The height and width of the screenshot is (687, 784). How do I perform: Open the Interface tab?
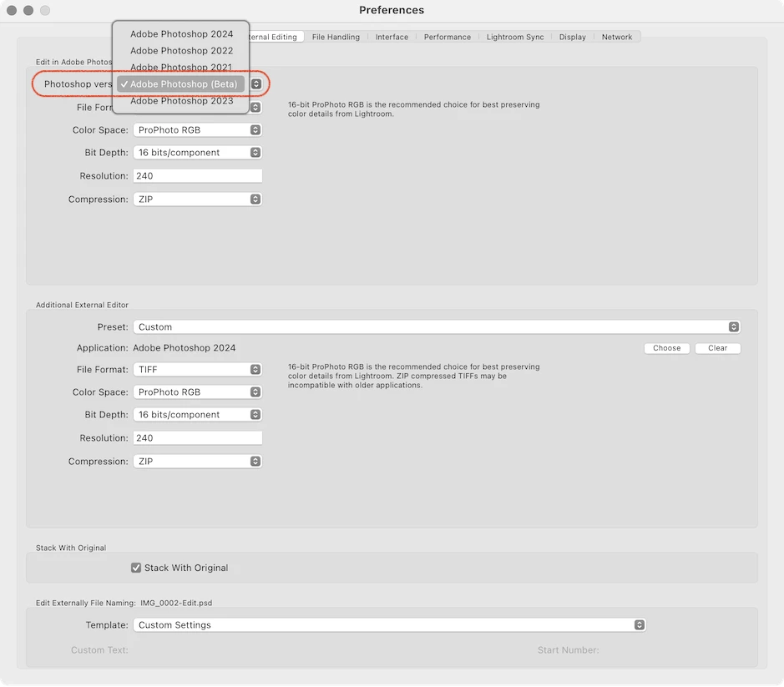[392, 37]
